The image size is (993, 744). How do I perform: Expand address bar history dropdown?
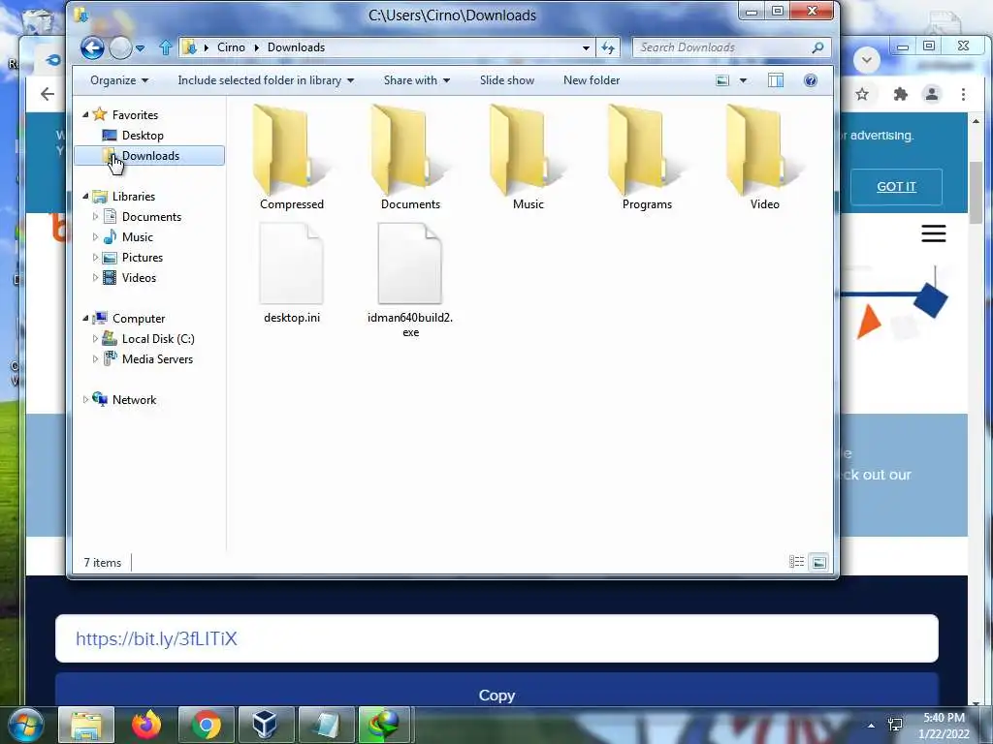pyautogui.click(x=586, y=47)
